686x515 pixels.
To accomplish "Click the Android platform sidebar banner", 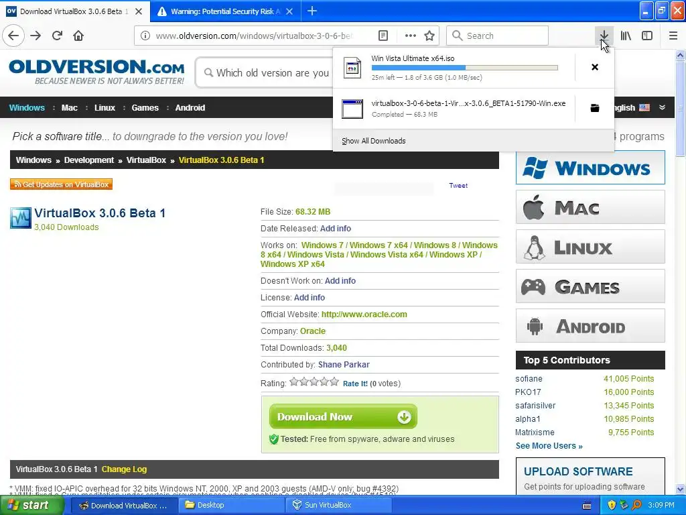I will 590,326.
